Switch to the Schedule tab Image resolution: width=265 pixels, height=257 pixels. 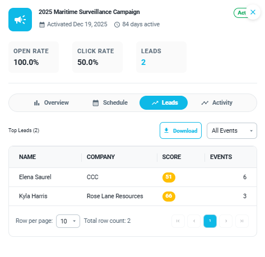(110, 102)
